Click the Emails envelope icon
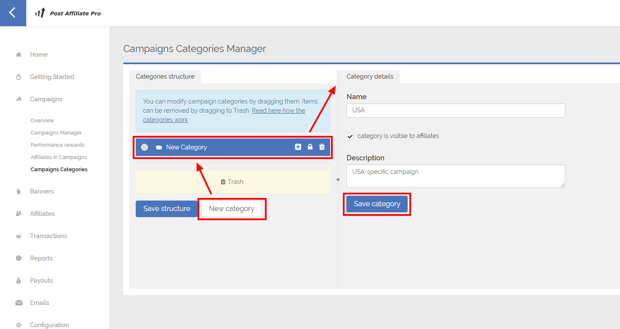The image size is (620, 329). (x=18, y=303)
